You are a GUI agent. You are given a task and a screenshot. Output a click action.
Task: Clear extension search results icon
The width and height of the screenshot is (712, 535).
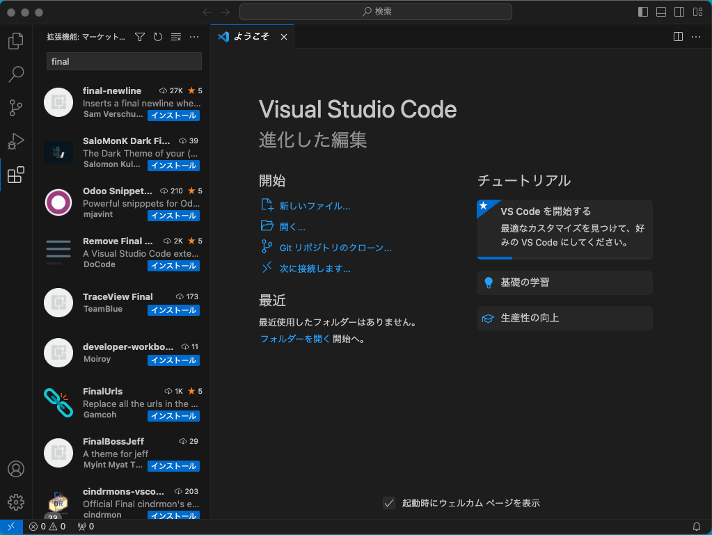click(x=176, y=37)
